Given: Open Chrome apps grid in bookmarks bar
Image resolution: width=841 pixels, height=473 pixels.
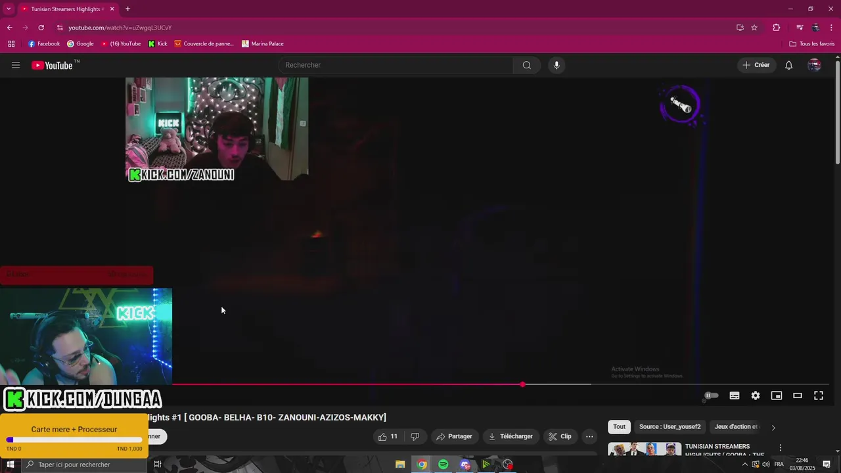Looking at the screenshot, I should click(11, 44).
